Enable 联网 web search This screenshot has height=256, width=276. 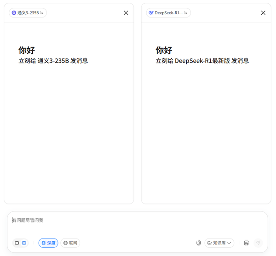coord(70,243)
